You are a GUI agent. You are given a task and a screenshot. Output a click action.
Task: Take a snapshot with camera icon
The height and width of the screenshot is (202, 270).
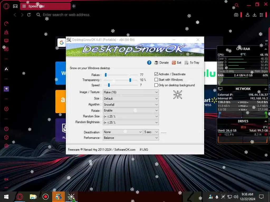pyautogui.click(x=236, y=15)
